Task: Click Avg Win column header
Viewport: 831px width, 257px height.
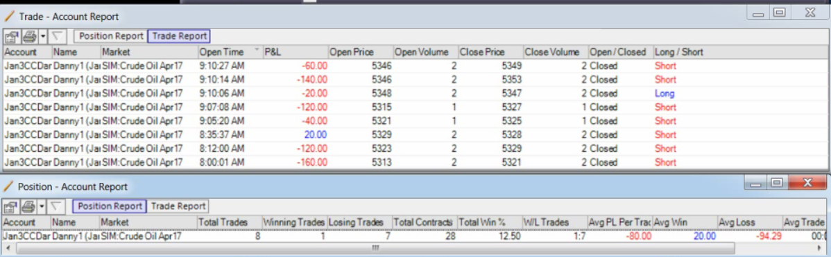Action: pos(685,222)
